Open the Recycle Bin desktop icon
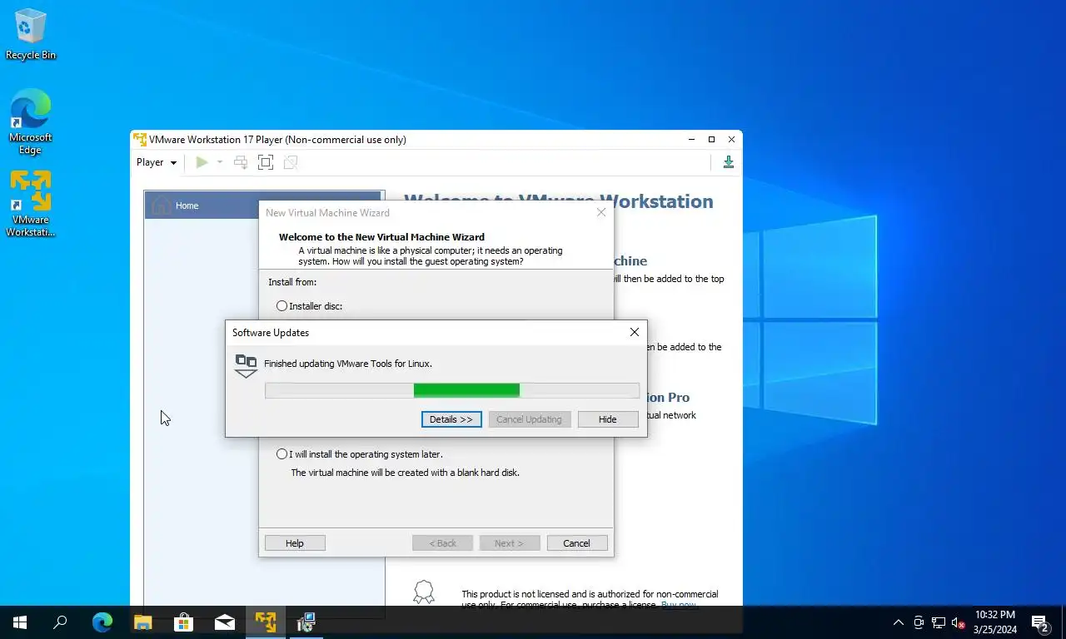 pos(31,35)
